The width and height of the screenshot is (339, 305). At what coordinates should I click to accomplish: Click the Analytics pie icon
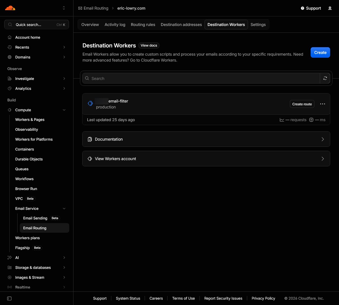10,88
